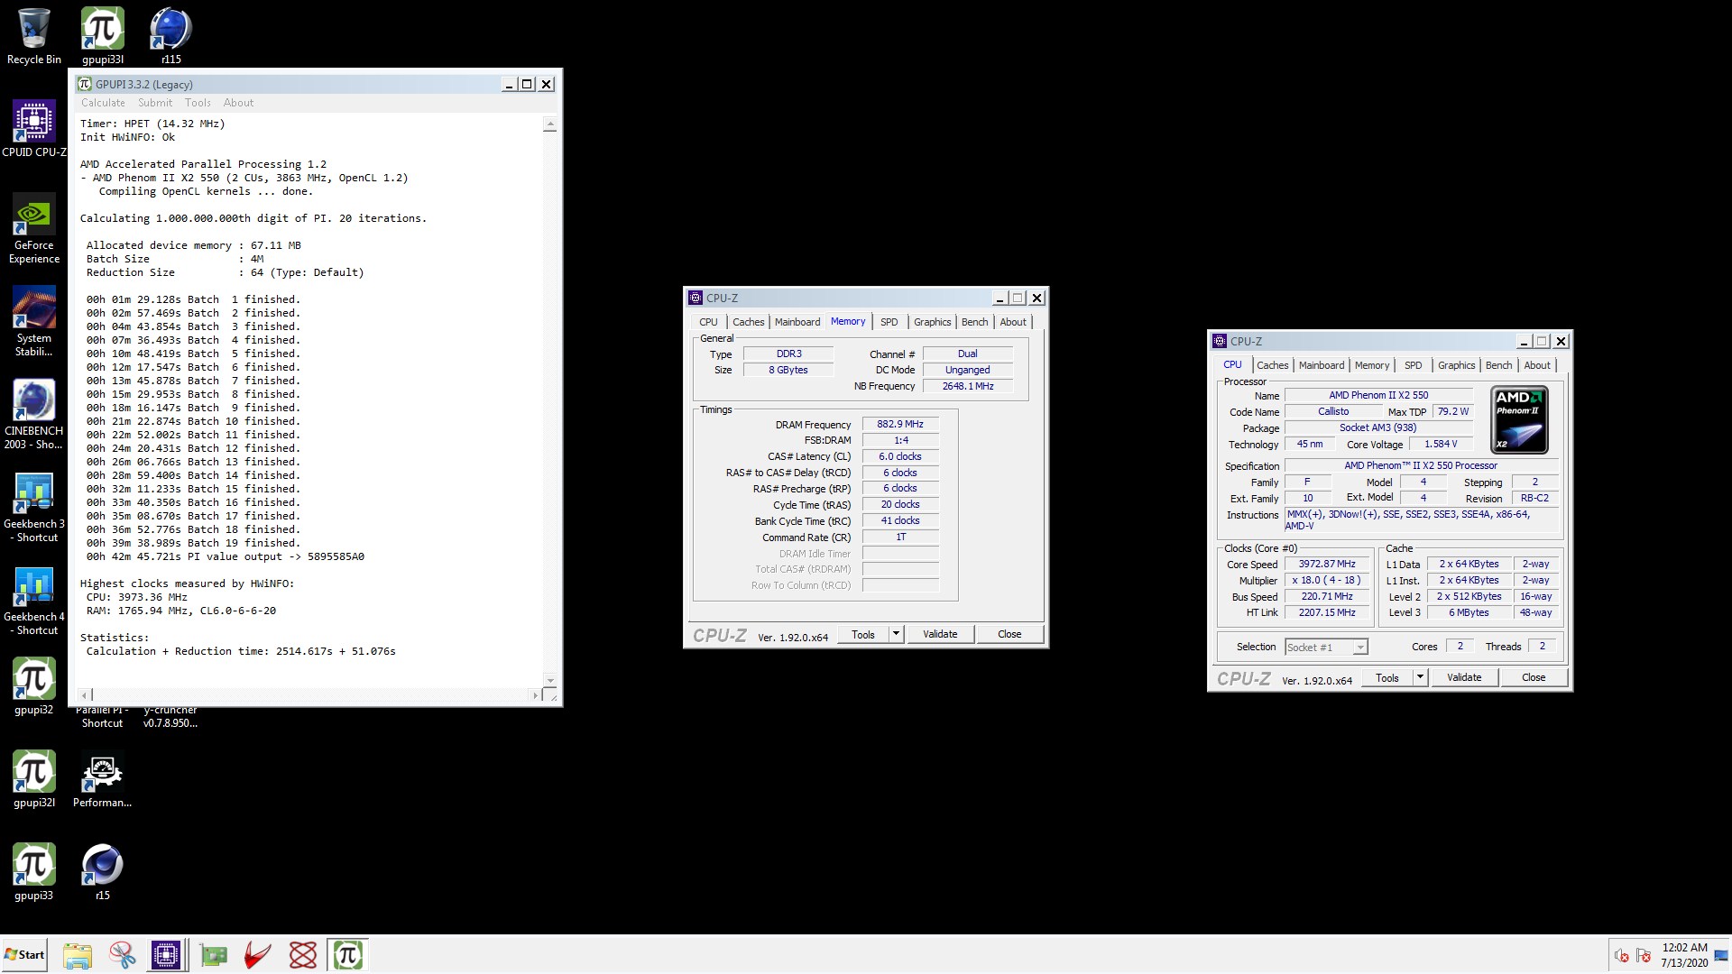Click GPUPI vertical scrollbar up arrow
This screenshot has width=1732, height=974.
(x=549, y=124)
